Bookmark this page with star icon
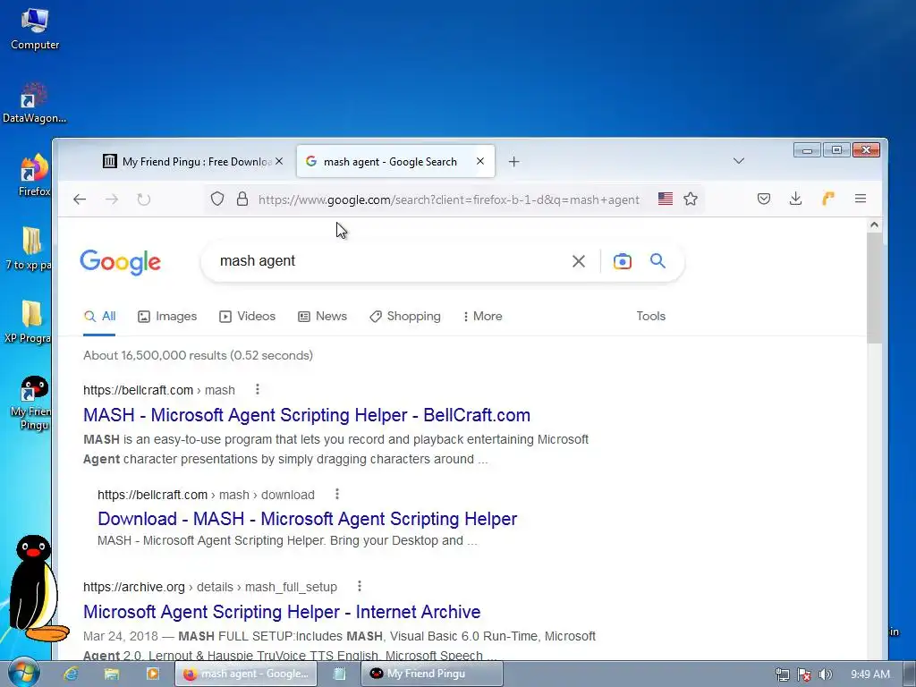 coord(691,199)
